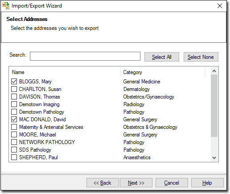230x194 pixels.
Task: Tick the CHARLTON, Susan checkbox
Action: [14, 89]
